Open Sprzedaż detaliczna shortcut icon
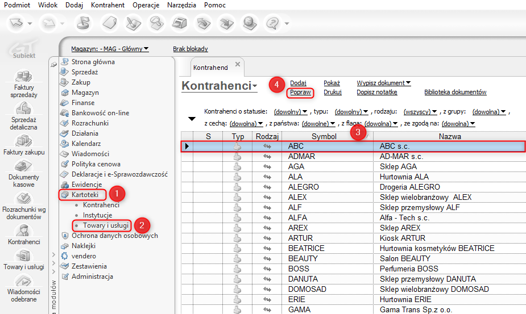This screenshot has height=314, width=526. (23, 108)
